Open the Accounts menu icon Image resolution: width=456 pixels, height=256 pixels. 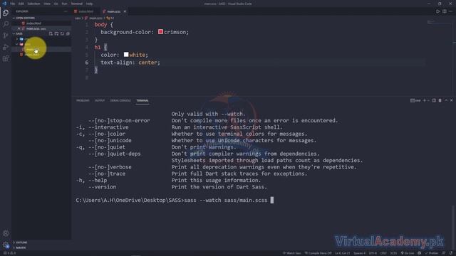click(x=6, y=233)
